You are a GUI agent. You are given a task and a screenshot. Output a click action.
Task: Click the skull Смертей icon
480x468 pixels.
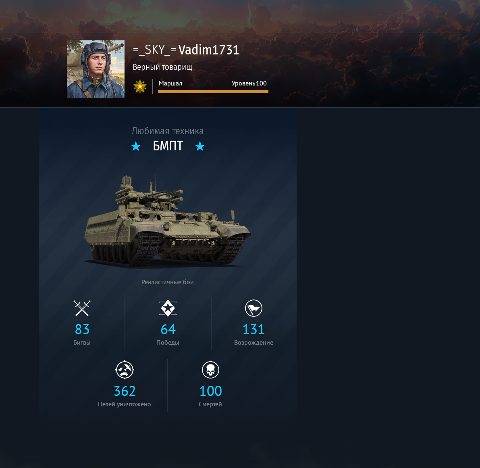(210, 370)
